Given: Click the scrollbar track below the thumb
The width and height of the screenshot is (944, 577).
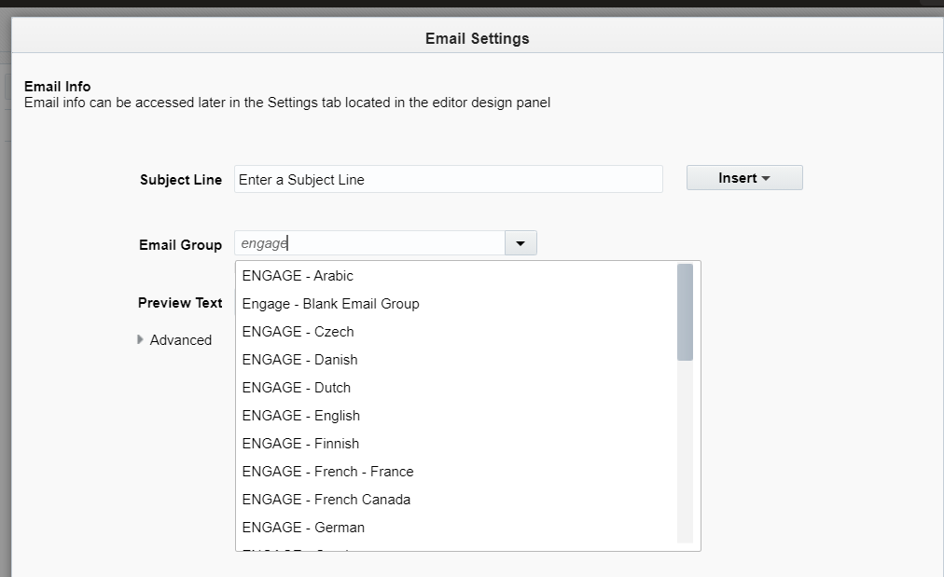Looking at the screenshot, I should pos(685,447).
